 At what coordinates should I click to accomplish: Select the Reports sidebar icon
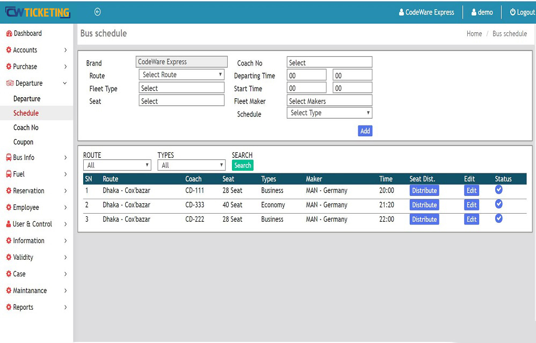(x=8, y=307)
